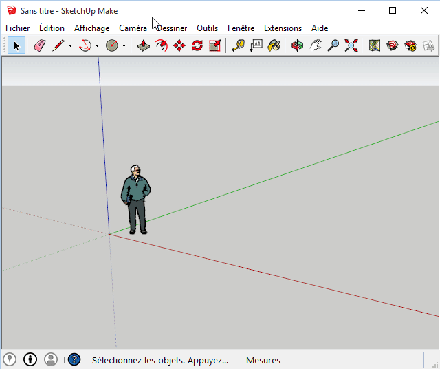The width and height of the screenshot is (440, 369).
Task: Click the Mesures input field
Action: pos(355,360)
